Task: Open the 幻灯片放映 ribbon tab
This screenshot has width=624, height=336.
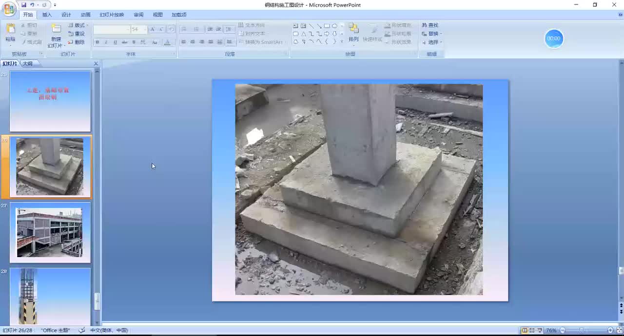Action: click(x=112, y=15)
